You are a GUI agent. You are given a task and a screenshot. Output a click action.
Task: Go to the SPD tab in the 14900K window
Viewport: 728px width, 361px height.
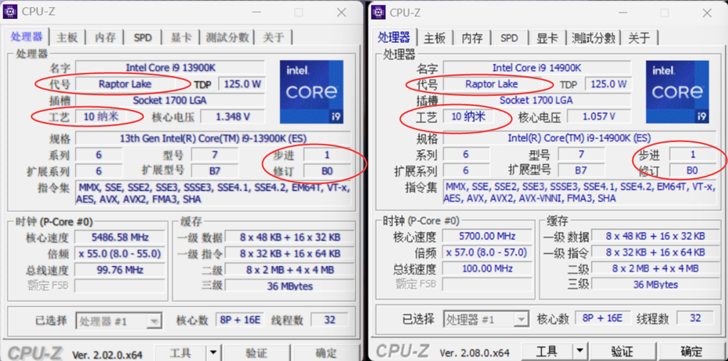(x=510, y=38)
